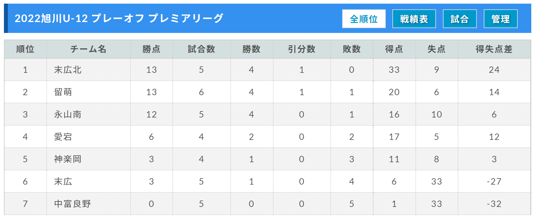Click team name 愛宕
This screenshot has width=534, height=219.
click(x=63, y=137)
